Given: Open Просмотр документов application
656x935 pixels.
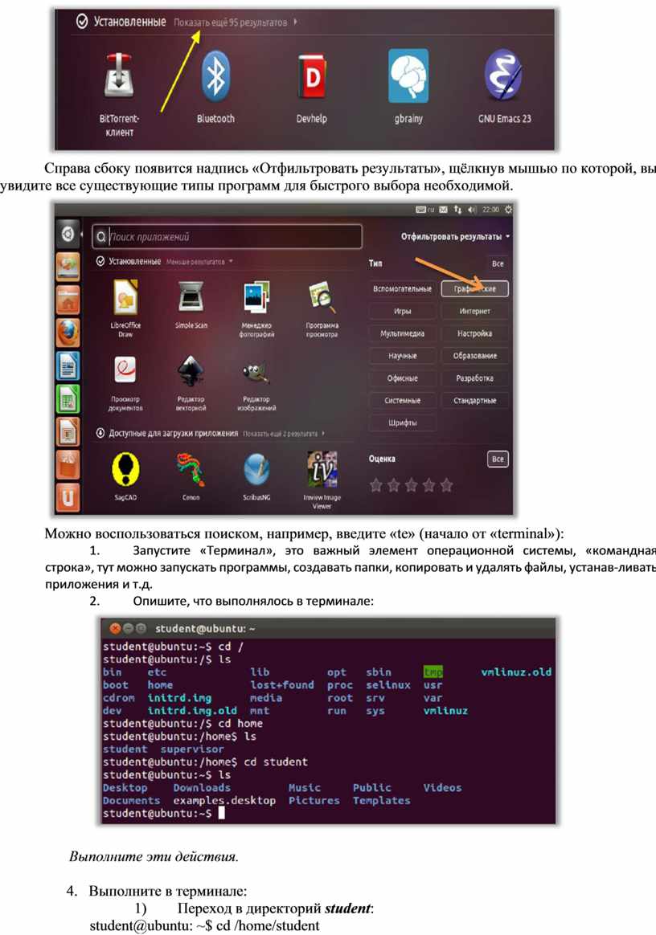Looking at the screenshot, I should [125, 371].
